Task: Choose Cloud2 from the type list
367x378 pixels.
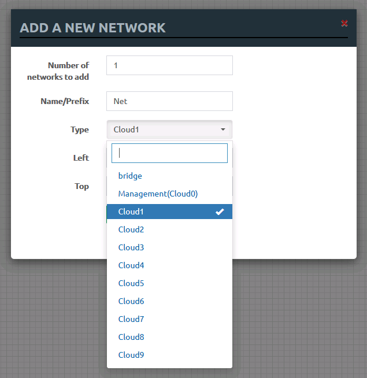Action: tap(169, 229)
